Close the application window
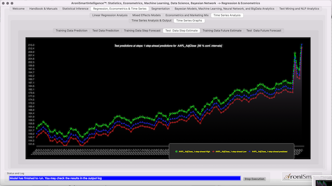332x186 pixels. pyautogui.click(x=3, y=3)
